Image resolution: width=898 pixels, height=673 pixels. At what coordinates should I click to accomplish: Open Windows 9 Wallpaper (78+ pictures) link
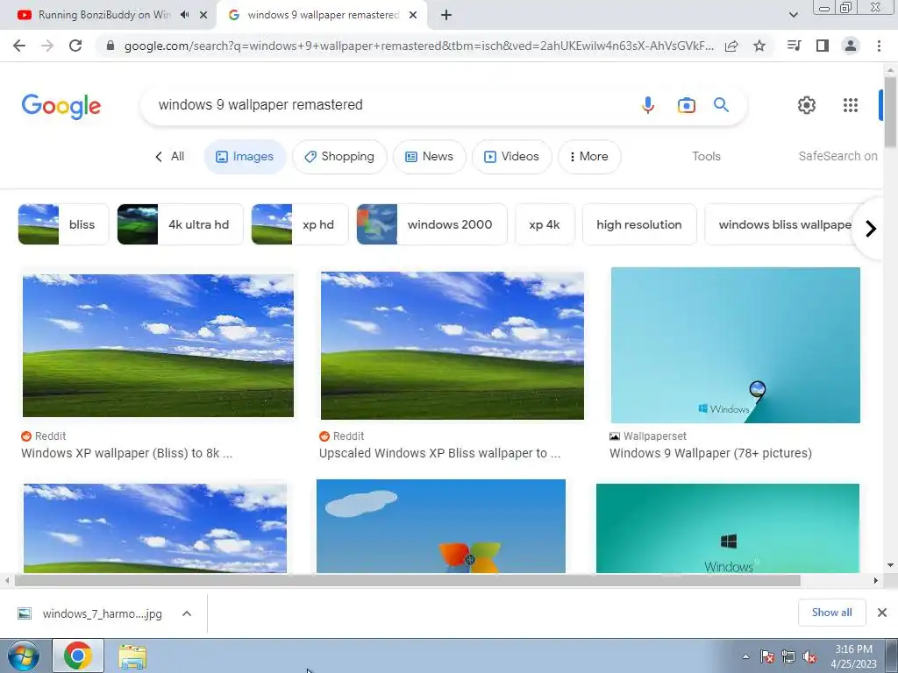tap(710, 453)
